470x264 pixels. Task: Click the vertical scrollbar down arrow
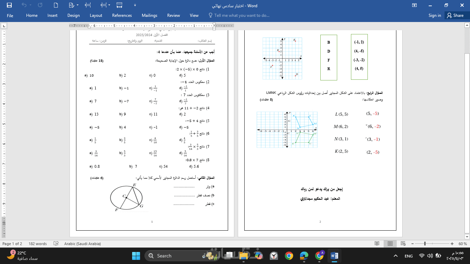tap(467, 237)
